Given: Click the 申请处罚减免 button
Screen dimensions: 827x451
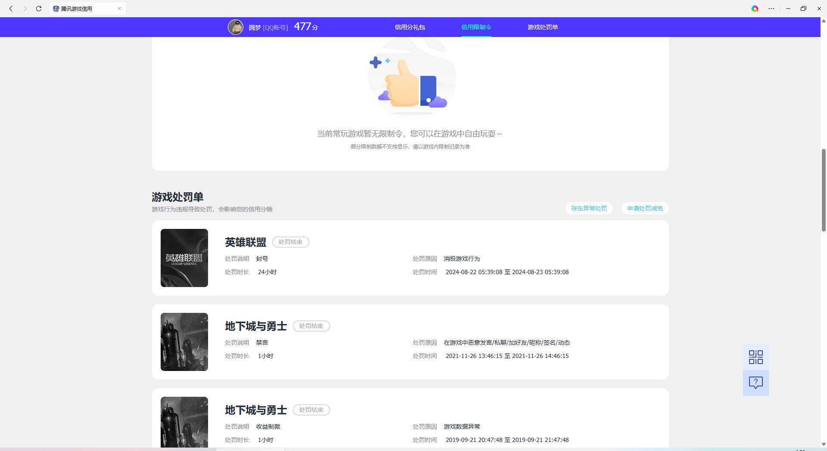Looking at the screenshot, I should click(645, 209).
